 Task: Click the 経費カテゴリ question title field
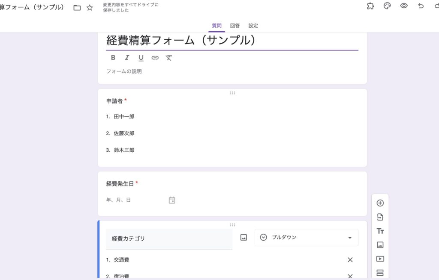(x=169, y=239)
